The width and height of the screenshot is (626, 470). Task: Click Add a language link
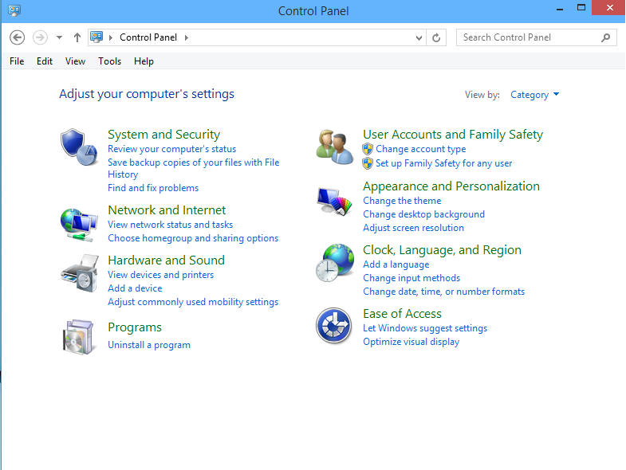click(396, 264)
